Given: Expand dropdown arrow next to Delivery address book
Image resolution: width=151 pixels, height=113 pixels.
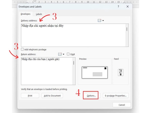Looking at the screenshot, I should (x=103, y=21).
